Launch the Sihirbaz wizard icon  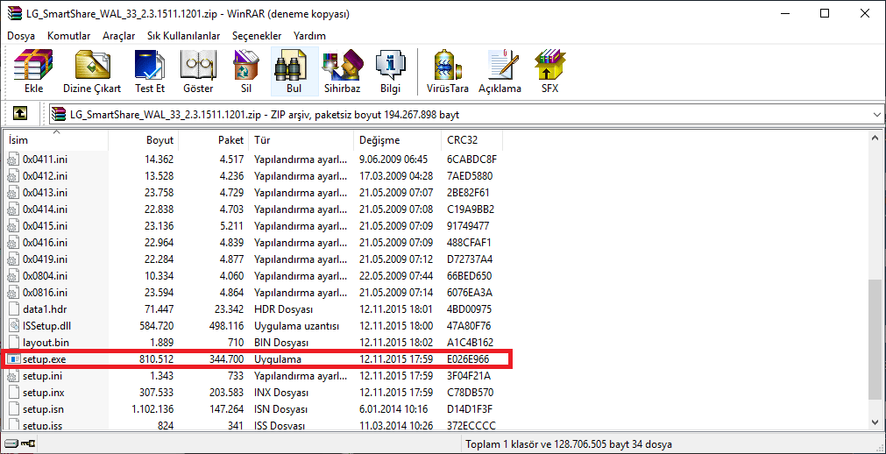tap(342, 71)
